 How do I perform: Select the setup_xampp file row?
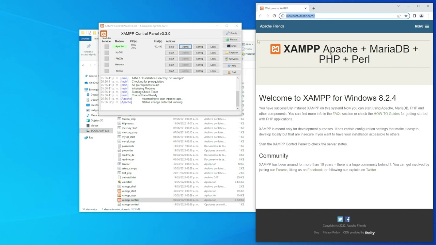181,168
